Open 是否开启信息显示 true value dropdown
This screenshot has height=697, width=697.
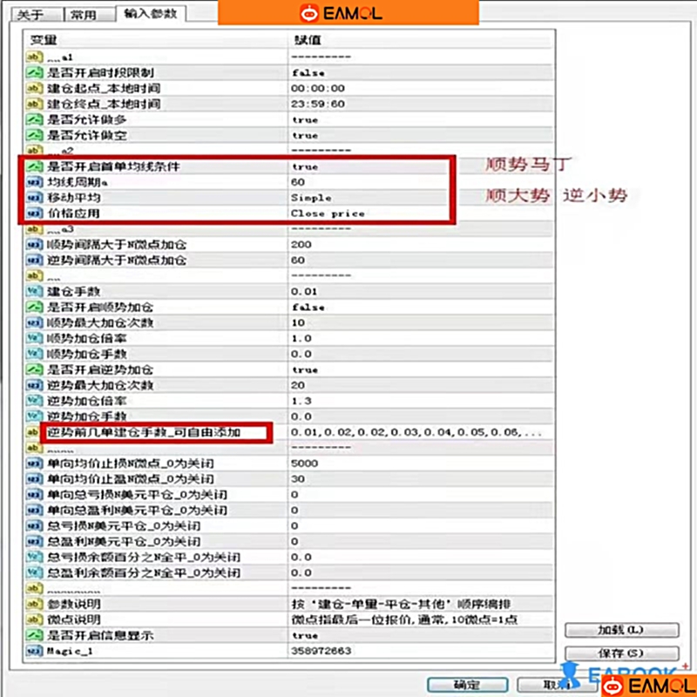[305, 636]
